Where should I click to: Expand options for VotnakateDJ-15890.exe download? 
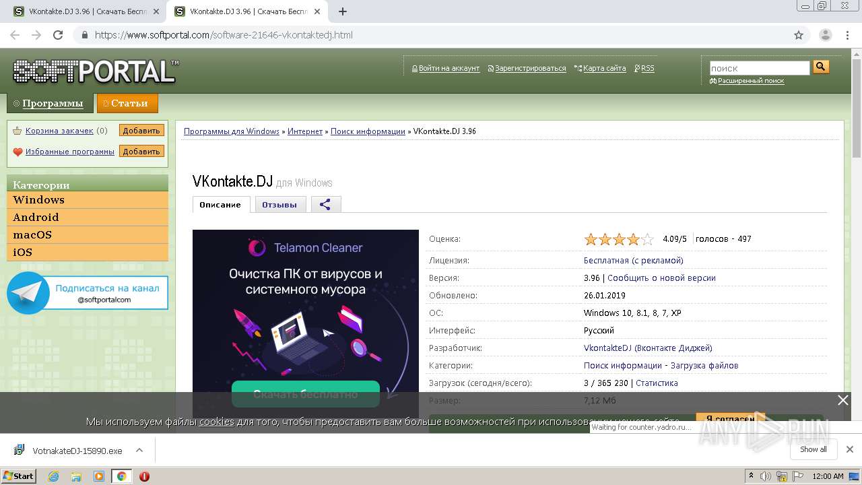coord(139,450)
